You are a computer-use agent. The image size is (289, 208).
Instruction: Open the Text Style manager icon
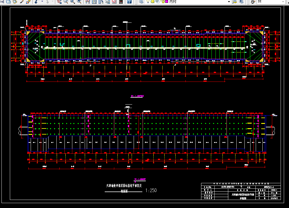pos(253,2)
